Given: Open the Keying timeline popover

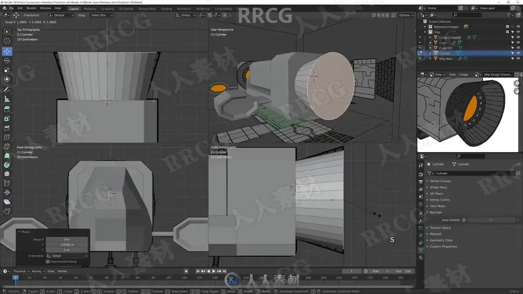Looking at the screenshot, I should point(37,271).
